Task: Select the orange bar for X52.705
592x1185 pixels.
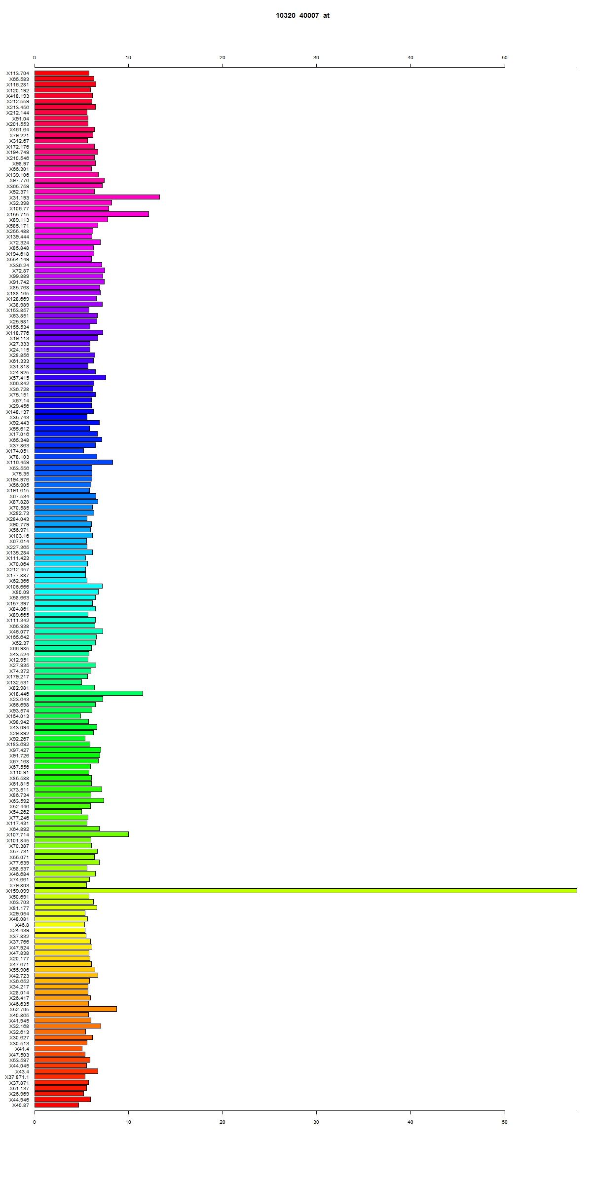Action: [x=75, y=1009]
